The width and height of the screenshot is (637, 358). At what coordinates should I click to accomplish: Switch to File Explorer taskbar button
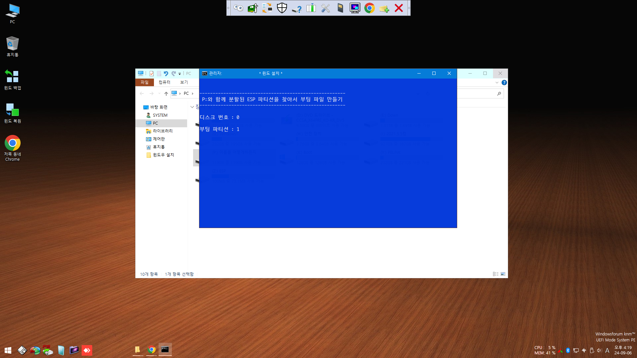click(137, 350)
